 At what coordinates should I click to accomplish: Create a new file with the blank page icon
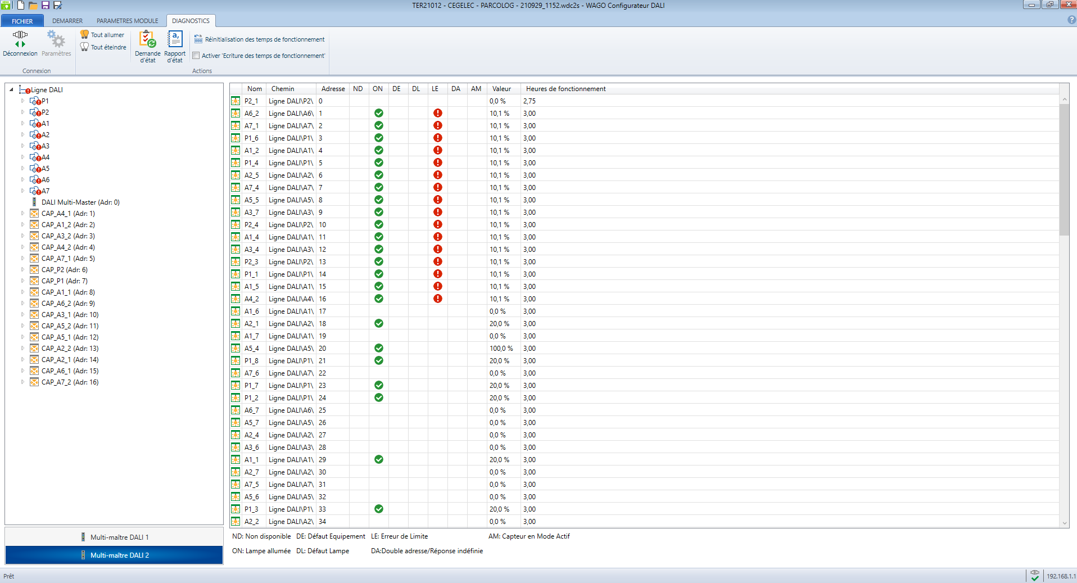coord(21,6)
